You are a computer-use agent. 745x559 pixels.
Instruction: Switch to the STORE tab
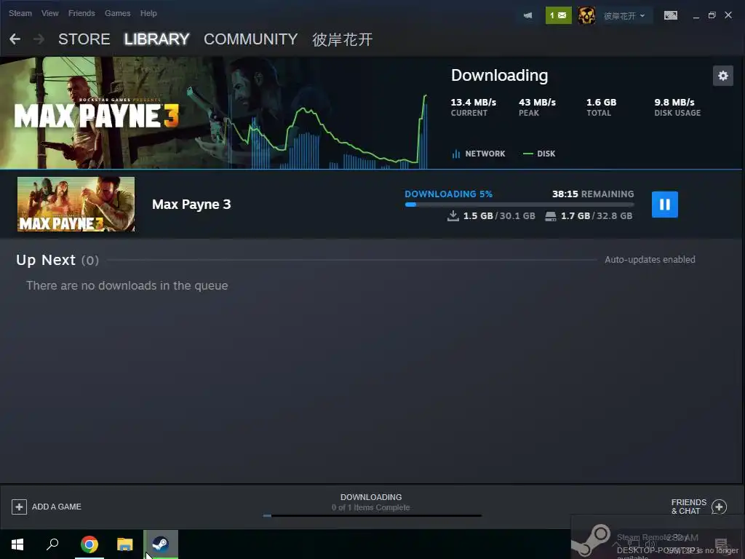point(84,39)
